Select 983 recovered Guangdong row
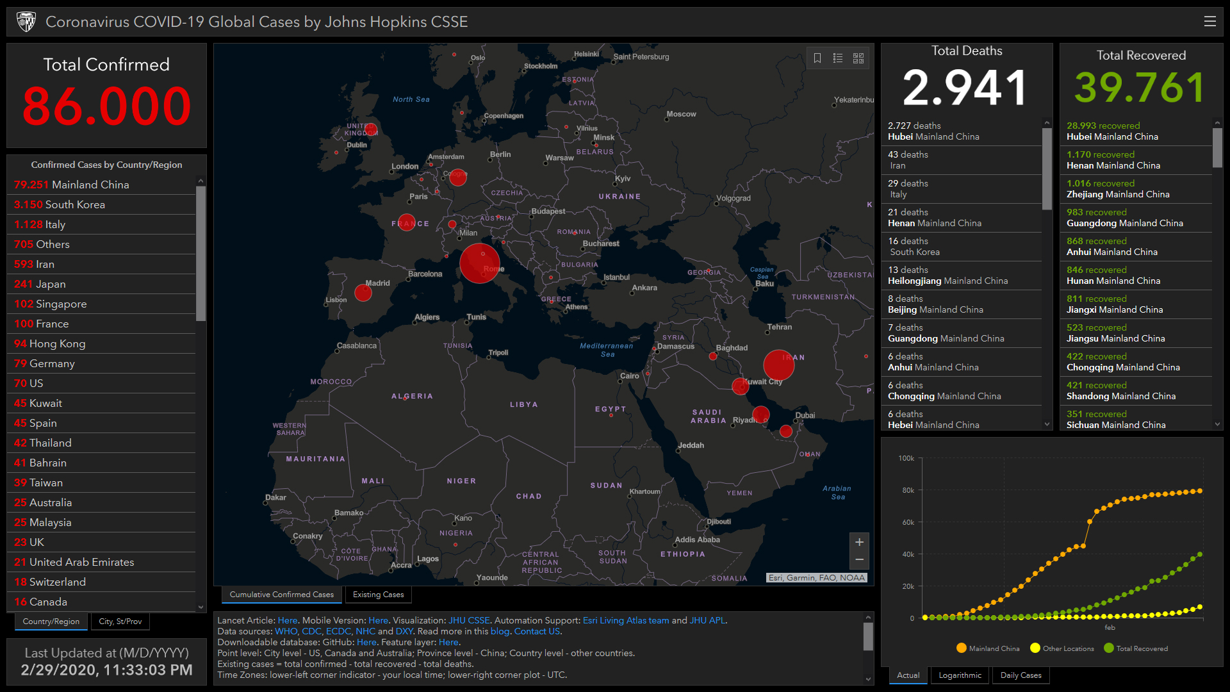The width and height of the screenshot is (1230, 692). pos(1136,218)
